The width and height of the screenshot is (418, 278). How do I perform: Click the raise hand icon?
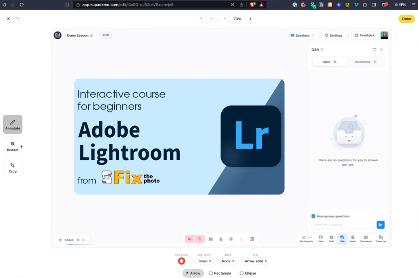[221, 239]
